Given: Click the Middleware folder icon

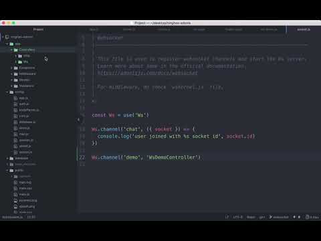Looking at the screenshot, I should point(16,74).
